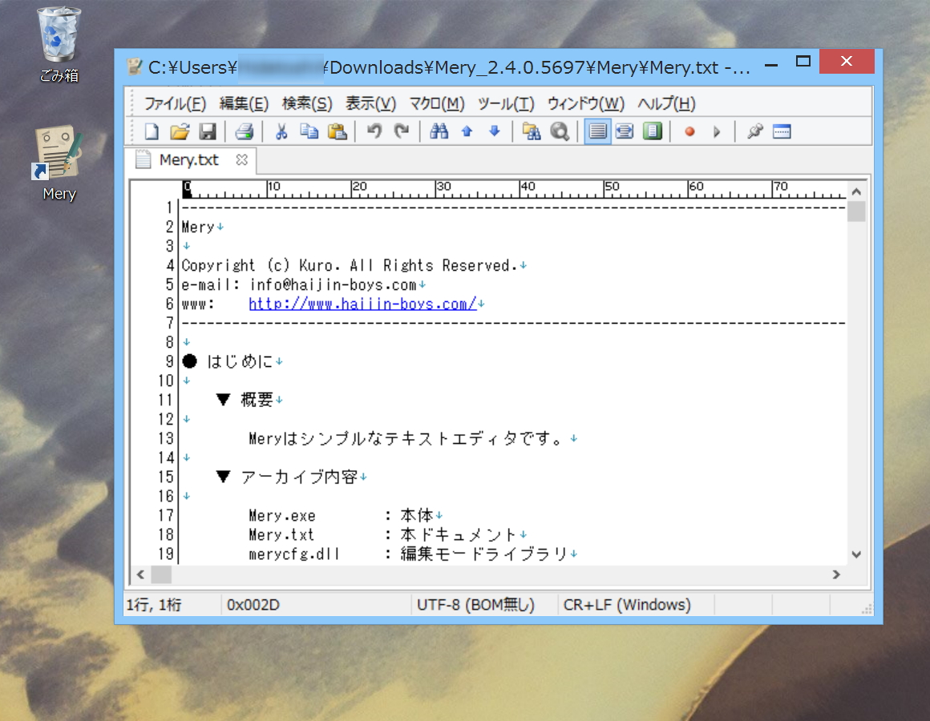This screenshot has width=930, height=721.
Task: Switch wrapping off with the green page icon
Action: (x=653, y=131)
